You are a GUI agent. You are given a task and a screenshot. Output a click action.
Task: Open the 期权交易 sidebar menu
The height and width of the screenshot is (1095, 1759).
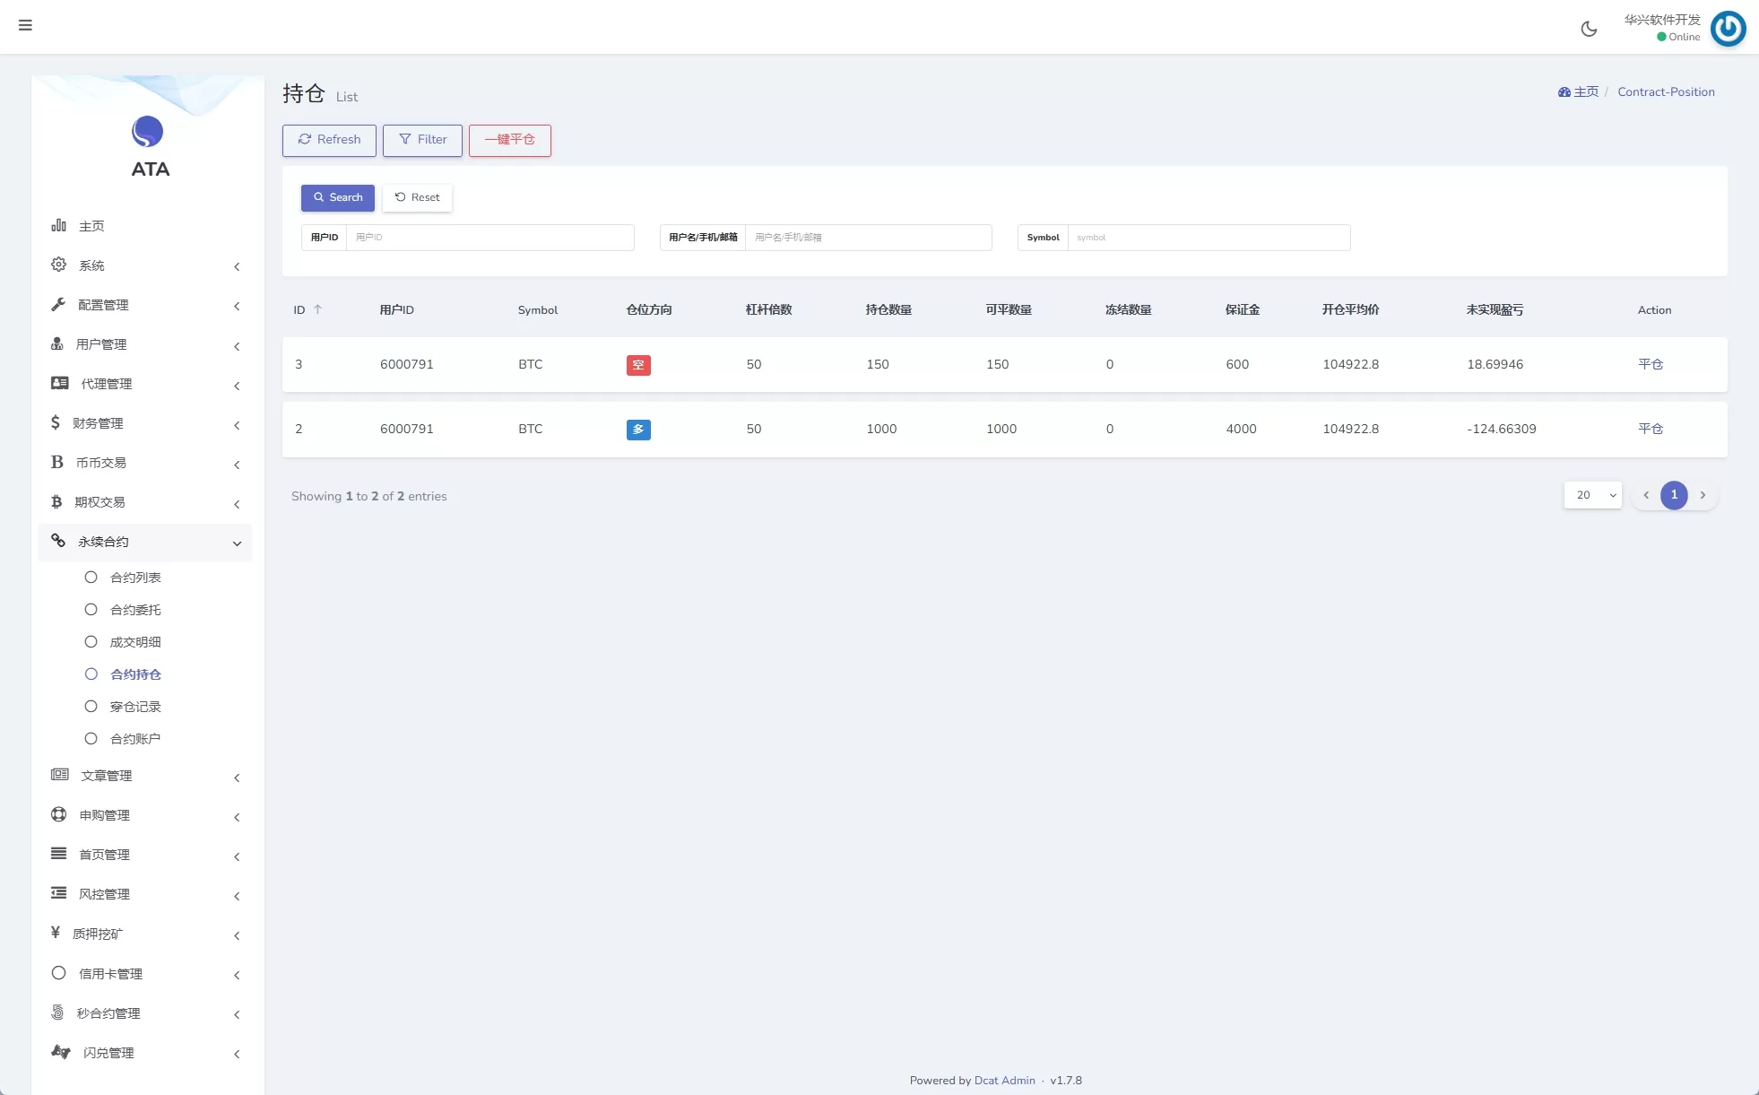coord(100,502)
